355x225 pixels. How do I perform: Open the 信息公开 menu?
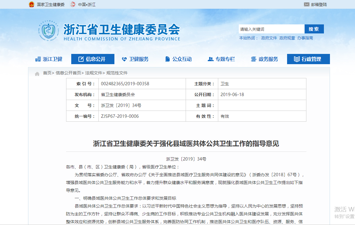click(93, 59)
